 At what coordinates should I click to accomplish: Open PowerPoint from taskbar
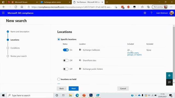84,95
